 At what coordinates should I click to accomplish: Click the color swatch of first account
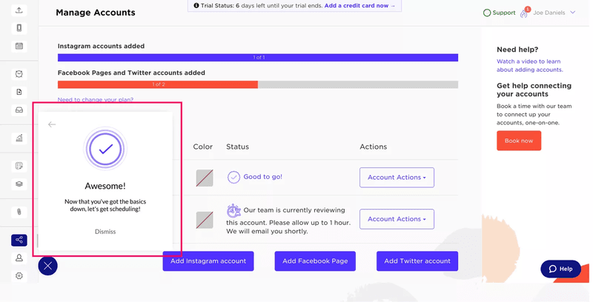[205, 178]
